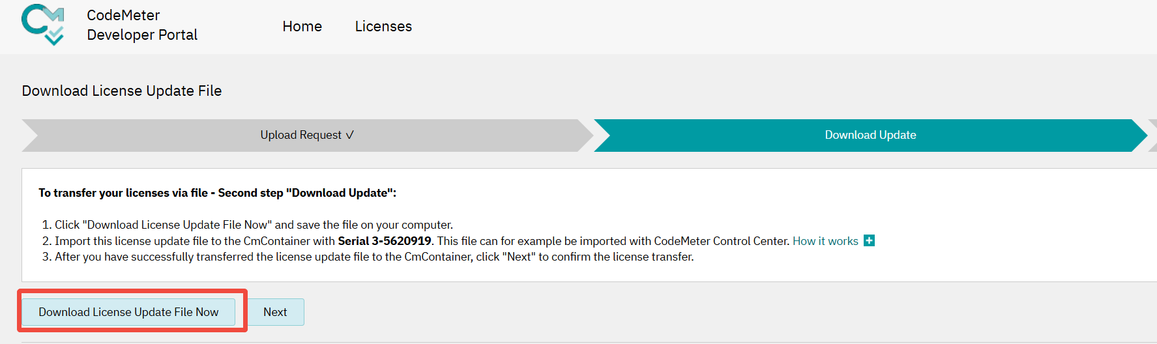The image size is (1157, 344).
Task: Click the CodeMeter Developer Portal title
Action: click(x=142, y=25)
